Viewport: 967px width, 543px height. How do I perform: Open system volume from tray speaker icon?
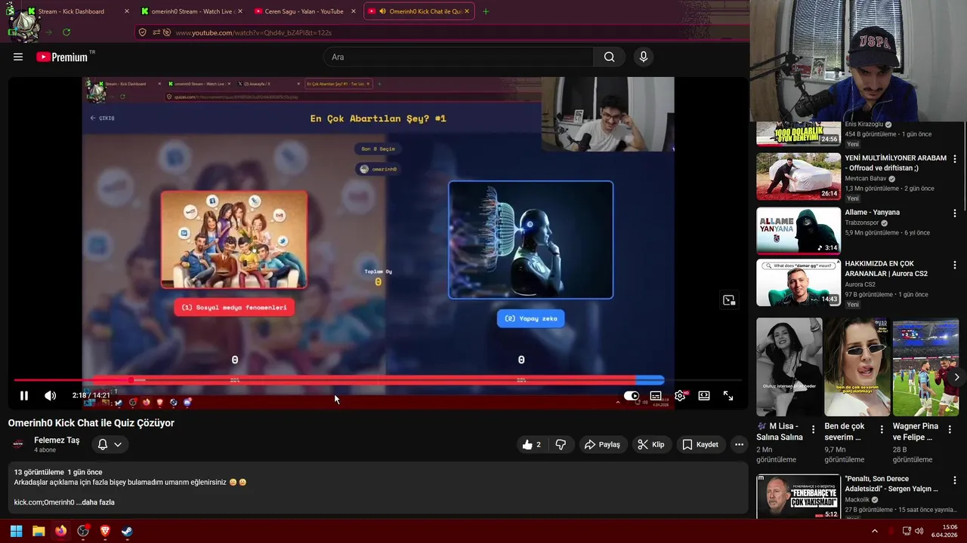click(919, 531)
